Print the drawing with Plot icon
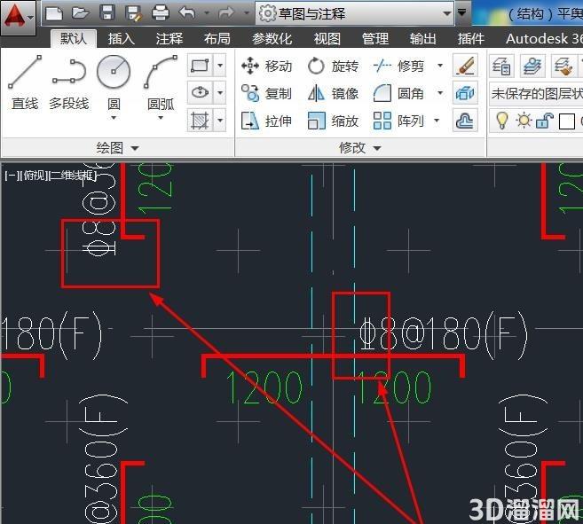Image resolution: width=583 pixels, height=524 pixels. [x=161, y=13]
